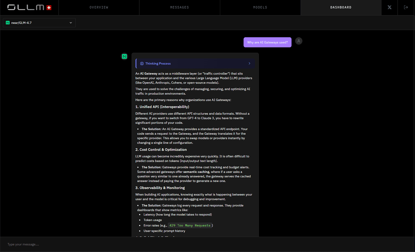Click the '2. Cost Control & Optimization' heading
Screen dimensions: 415x252
coord(161,150)
